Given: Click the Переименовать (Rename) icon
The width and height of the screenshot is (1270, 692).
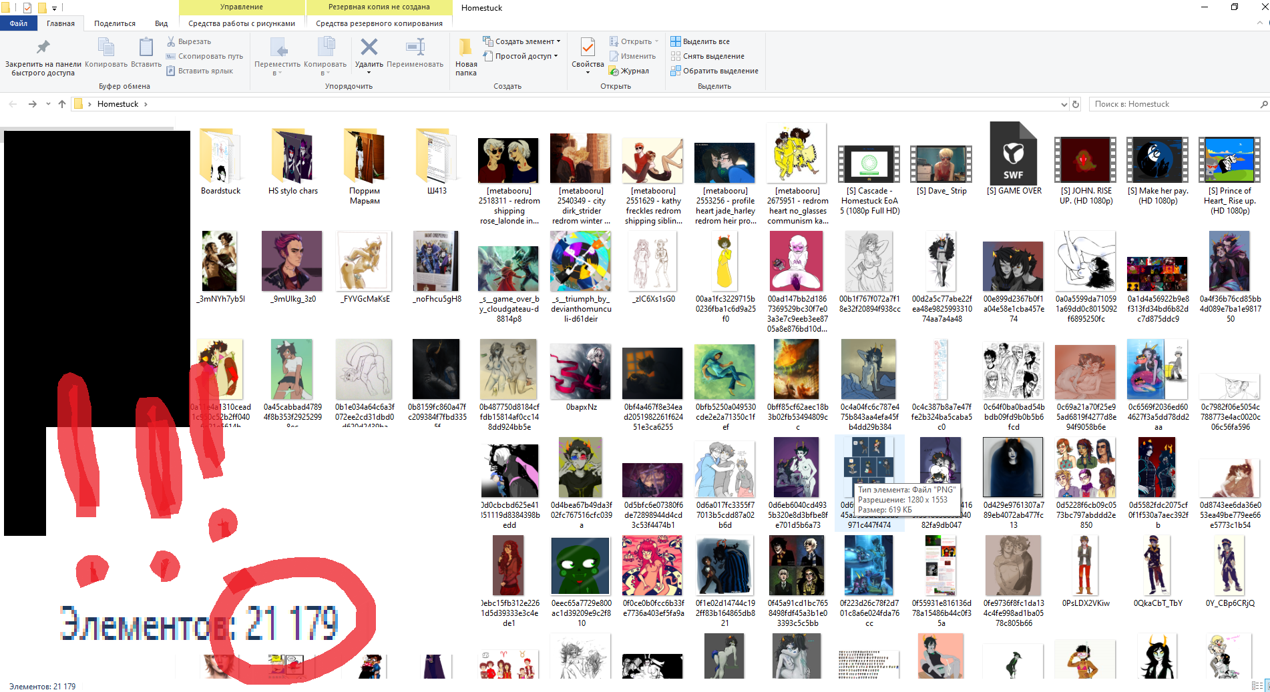Looking at the screenshot, I should (x=415, y=48).
